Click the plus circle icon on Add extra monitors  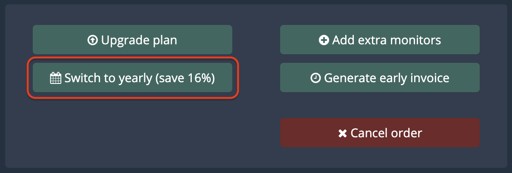click(324, 40)
